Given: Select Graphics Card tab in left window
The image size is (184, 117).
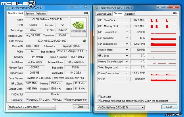Looking at the screenshot, I should [15, 13].
